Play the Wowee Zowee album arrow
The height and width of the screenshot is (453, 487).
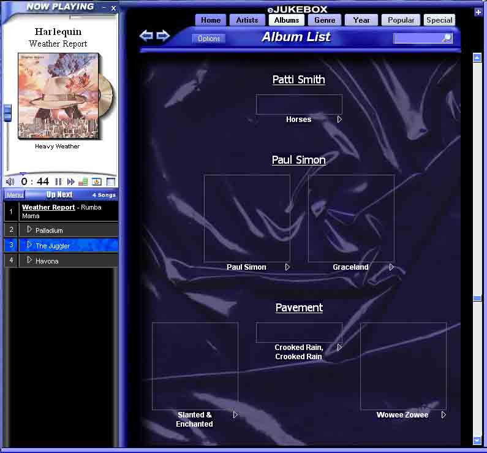pos(444,415)
